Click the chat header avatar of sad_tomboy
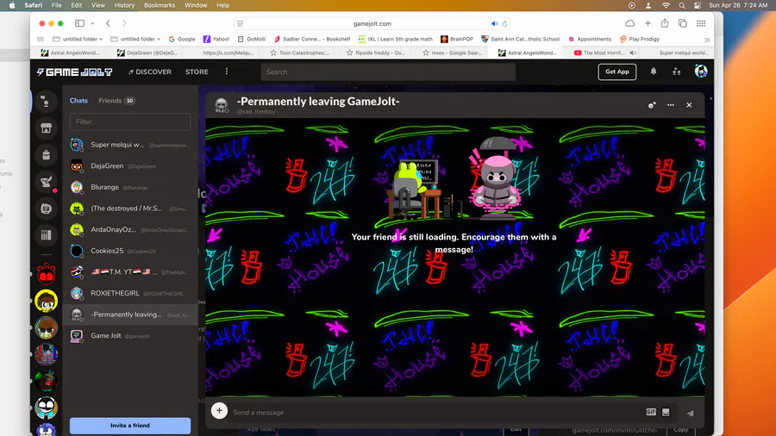Image resolution: width=776 pixels, height=436 pixels. pyautogui.click(x=222, y=105)
